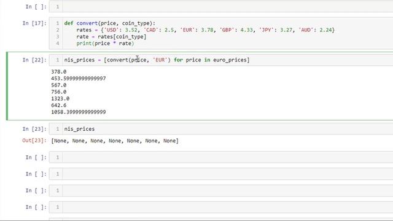Click the fourth empty cell below Out[23]
Viewport: 393px width, 221px height.
coord(221,207)
